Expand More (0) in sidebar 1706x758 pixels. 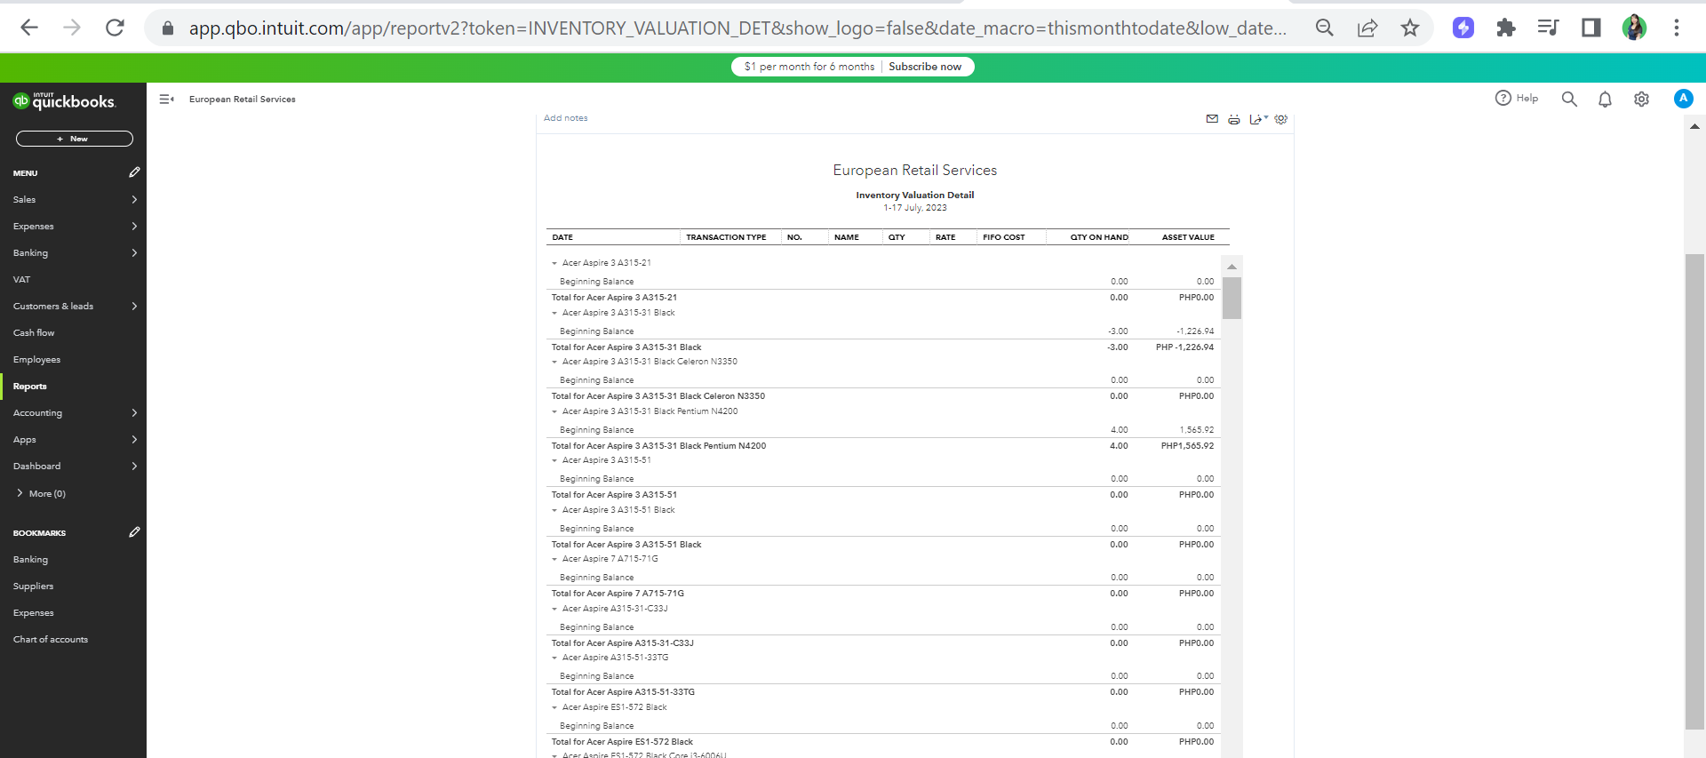[x=41, y=493]
